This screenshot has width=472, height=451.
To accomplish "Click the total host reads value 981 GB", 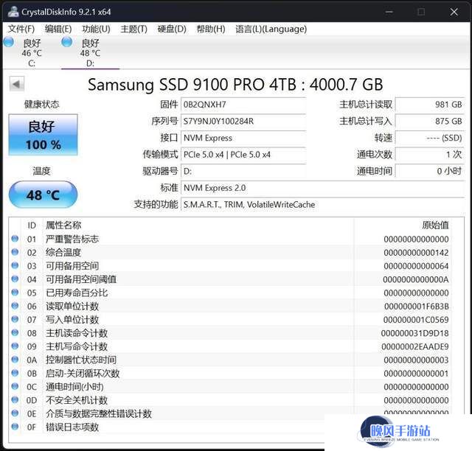I will 430,105.
